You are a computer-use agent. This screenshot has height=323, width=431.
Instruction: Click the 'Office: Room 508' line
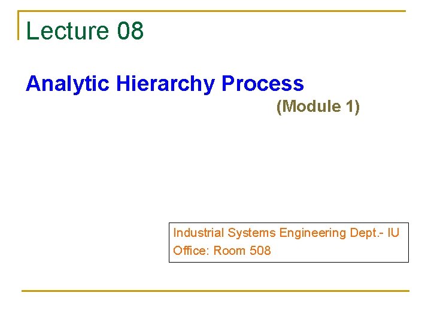coord(222,251)
